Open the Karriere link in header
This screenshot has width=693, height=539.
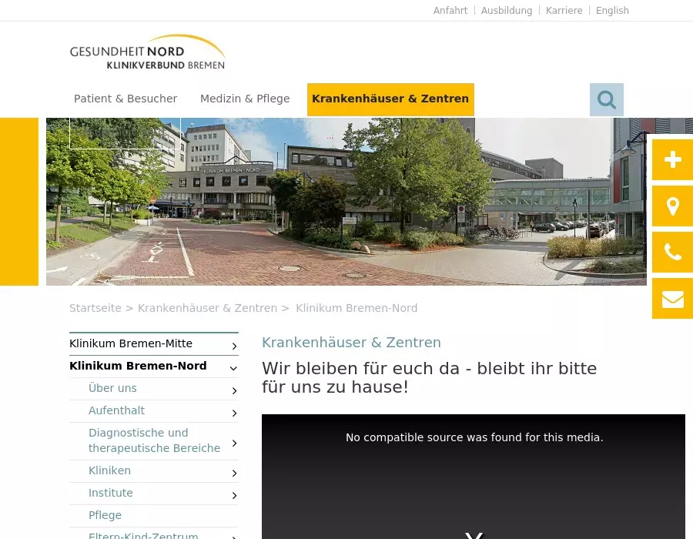564,11
